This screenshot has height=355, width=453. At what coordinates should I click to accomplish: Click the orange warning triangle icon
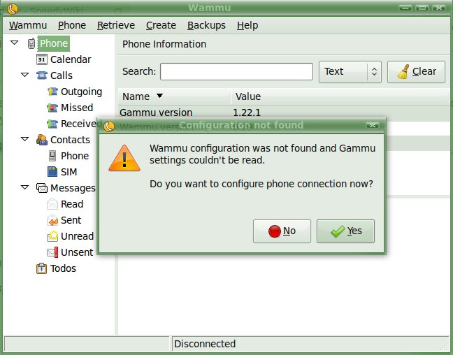click(124, 158)
